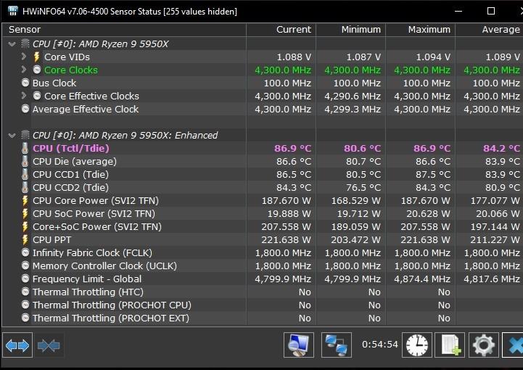Click the Average Effective Clock row icon
The width and height of the screenshot is (523, 370).
[x=25, y=109]
